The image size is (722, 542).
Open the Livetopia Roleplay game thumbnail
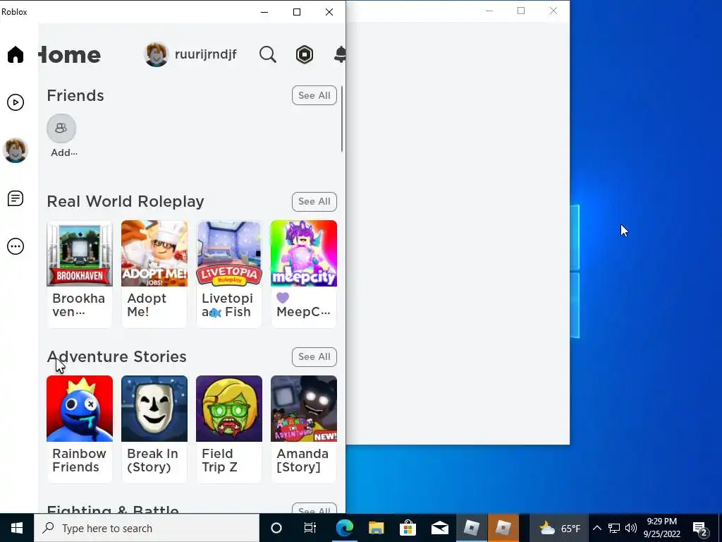(229, 253)
